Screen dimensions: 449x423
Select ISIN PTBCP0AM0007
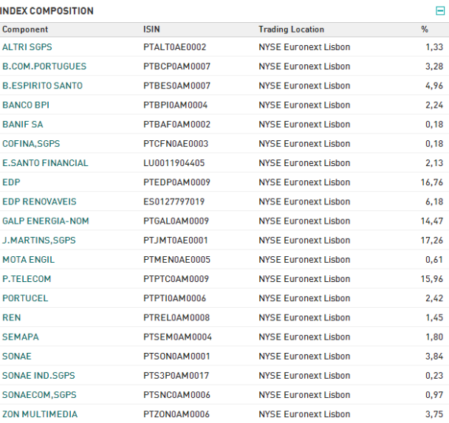[177, 66]
